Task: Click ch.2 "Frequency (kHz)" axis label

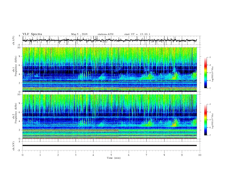Action: click(16, 113)
